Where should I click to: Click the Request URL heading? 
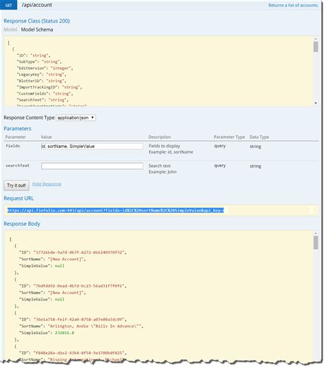(19, 199)
